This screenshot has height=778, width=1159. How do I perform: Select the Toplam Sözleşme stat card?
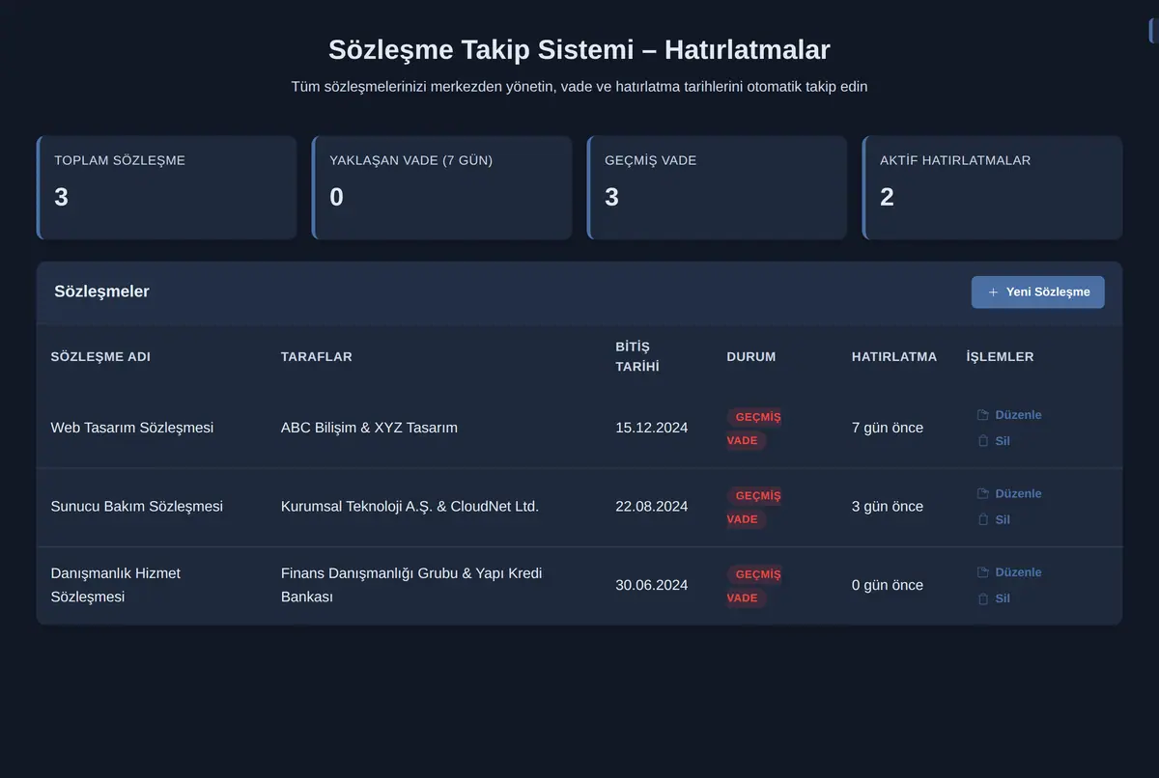166,187
